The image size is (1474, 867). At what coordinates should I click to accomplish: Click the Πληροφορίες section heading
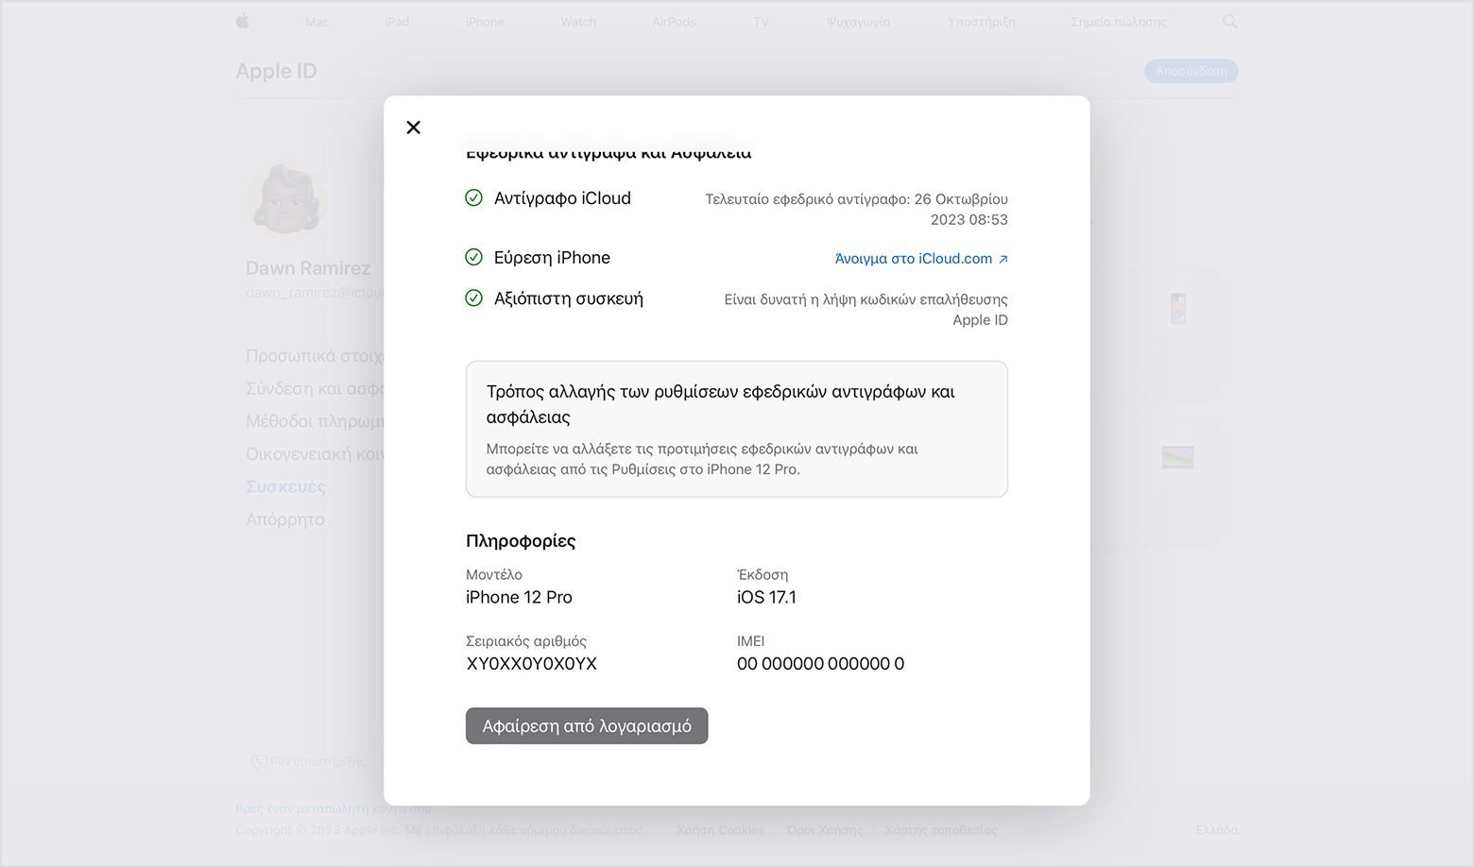tap(521, 541)
